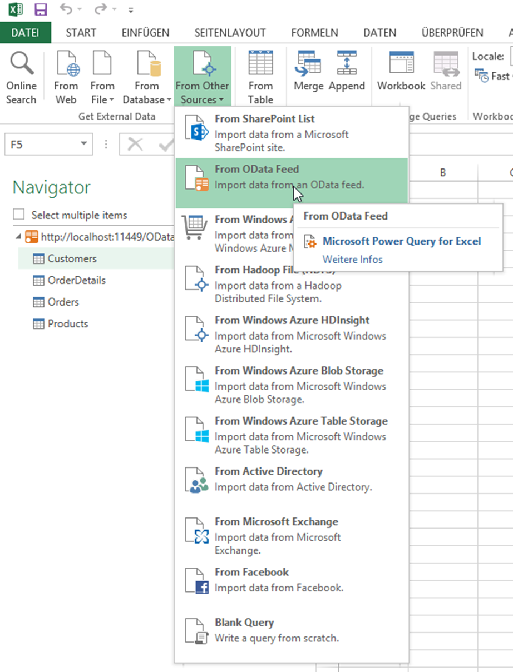Choose From Windows Azure Table Storage

coord(292,435)
